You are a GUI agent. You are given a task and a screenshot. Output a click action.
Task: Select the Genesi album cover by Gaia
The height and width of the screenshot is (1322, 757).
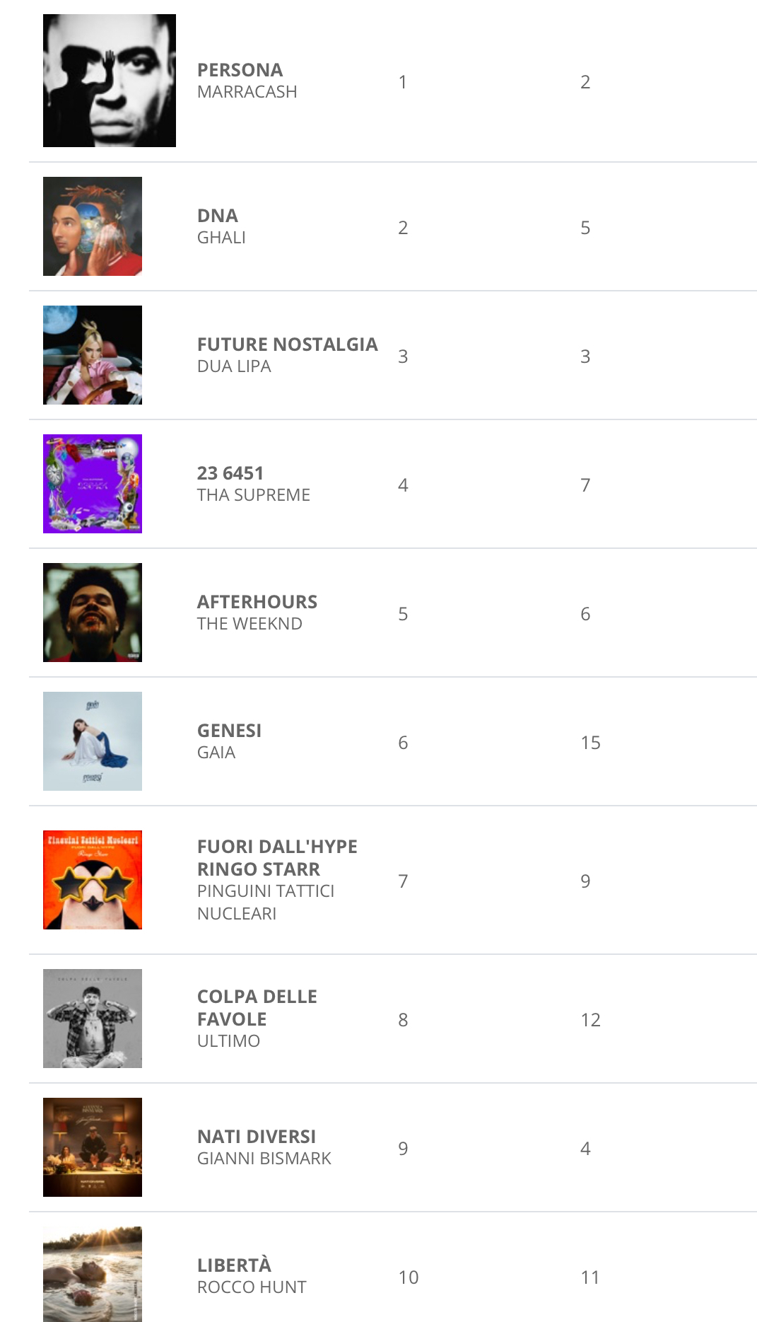93,741
